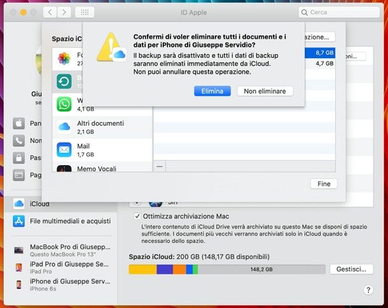Click the yellow minimize window button
This screenshot has width=388, height=308.
pyautogui.click(x=24, y=12)
